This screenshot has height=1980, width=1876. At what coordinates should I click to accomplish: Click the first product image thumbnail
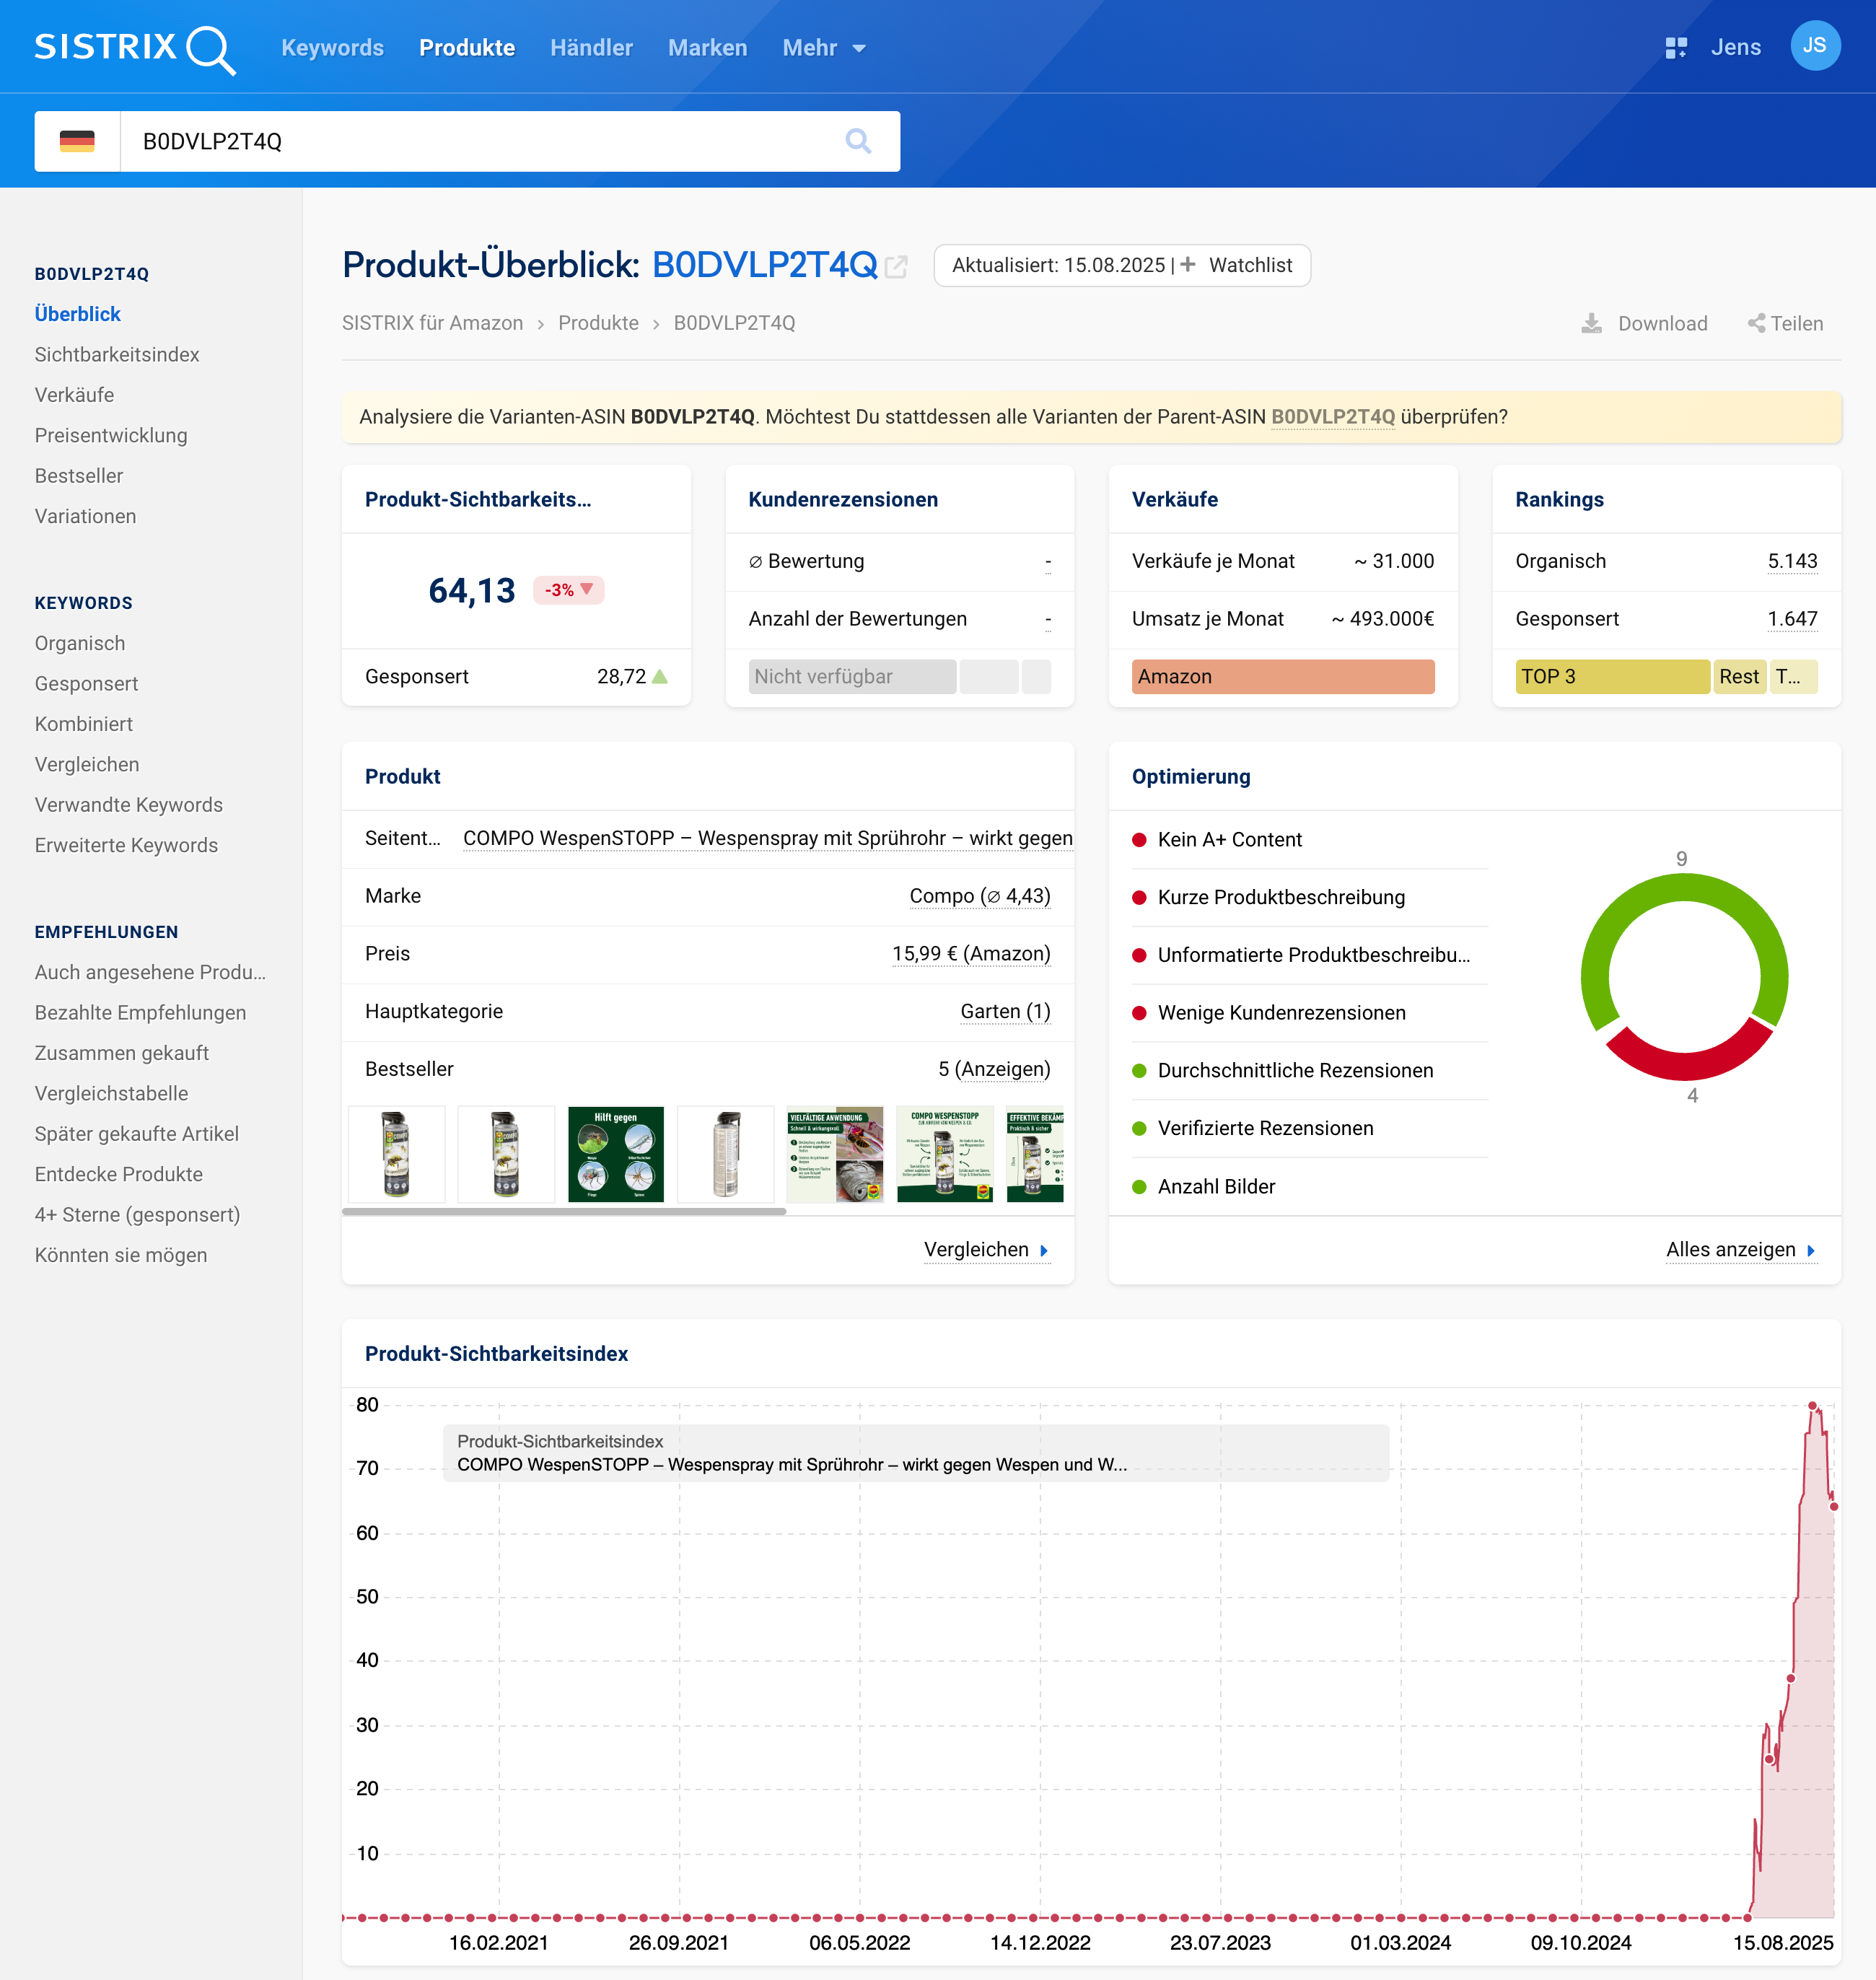click(396, 1154)
